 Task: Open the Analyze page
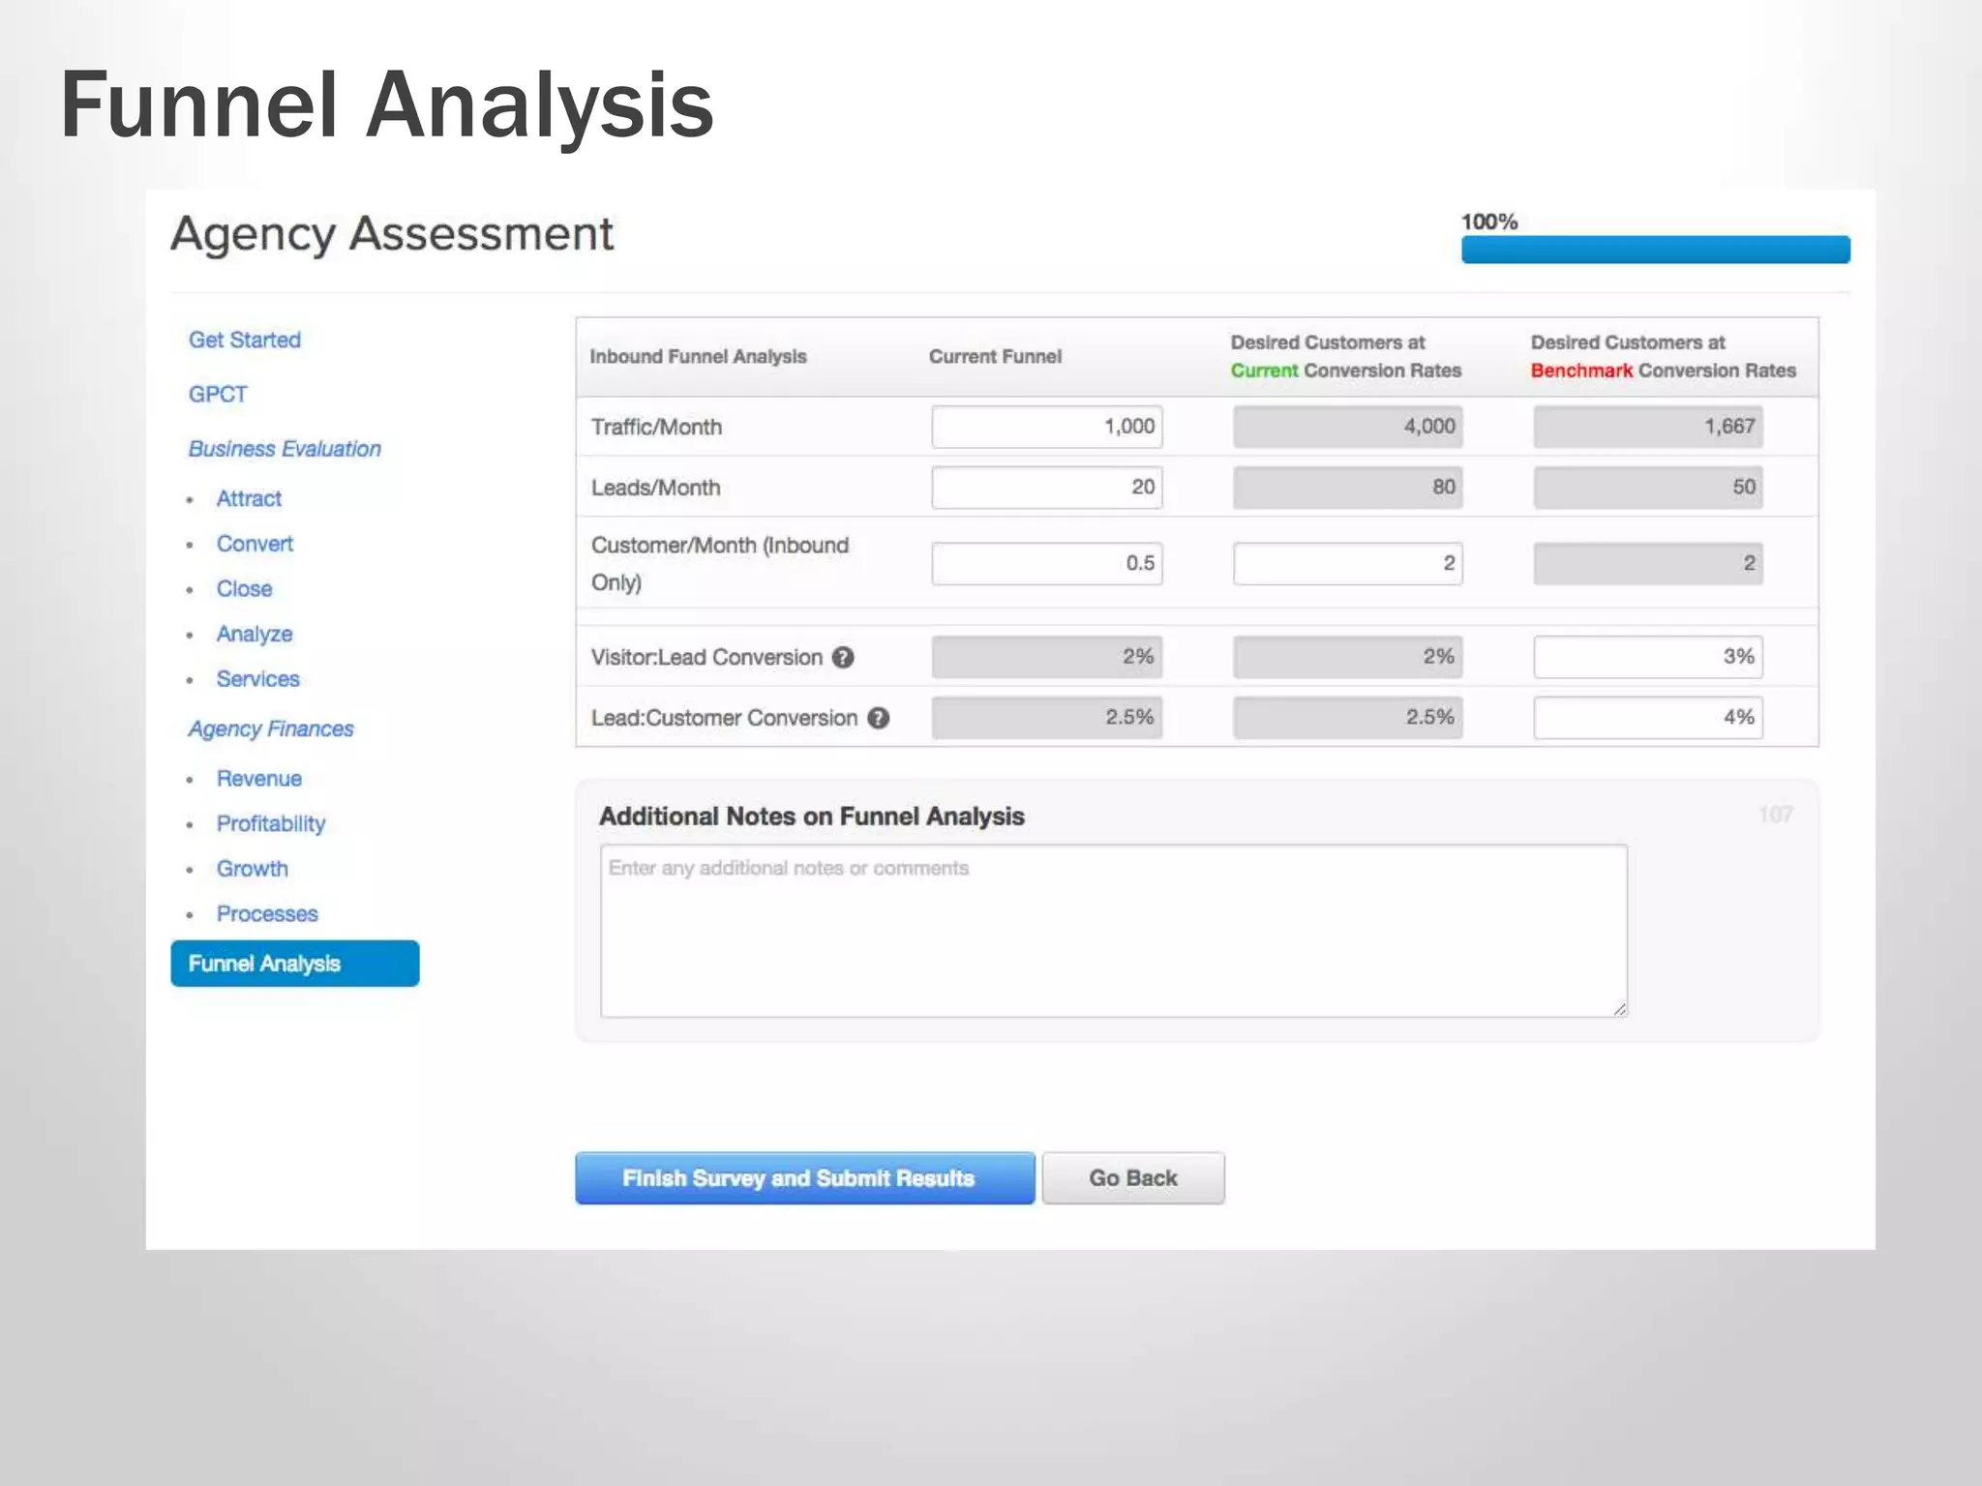[255, 634]
